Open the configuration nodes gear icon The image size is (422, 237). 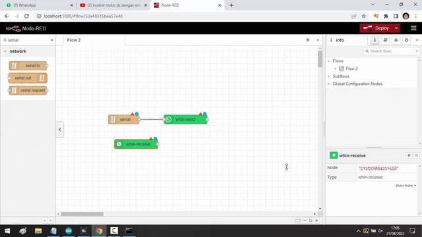(x=406, y=40)
